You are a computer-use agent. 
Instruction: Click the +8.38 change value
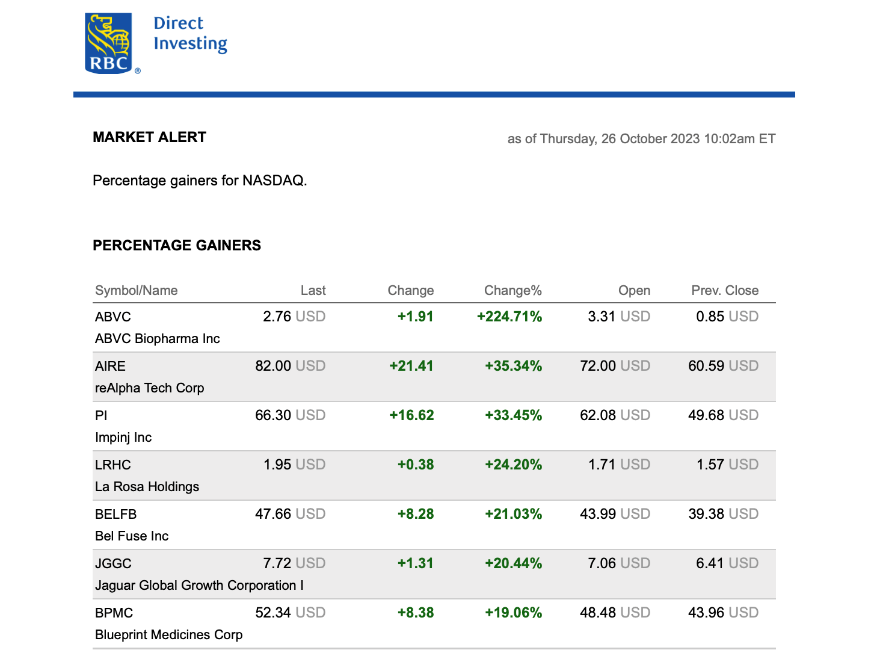(416, 613)
